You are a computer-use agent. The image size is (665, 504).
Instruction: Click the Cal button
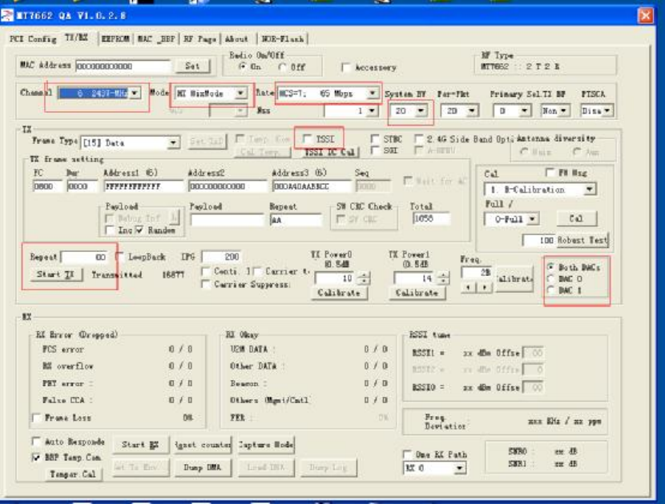[576, 218]
